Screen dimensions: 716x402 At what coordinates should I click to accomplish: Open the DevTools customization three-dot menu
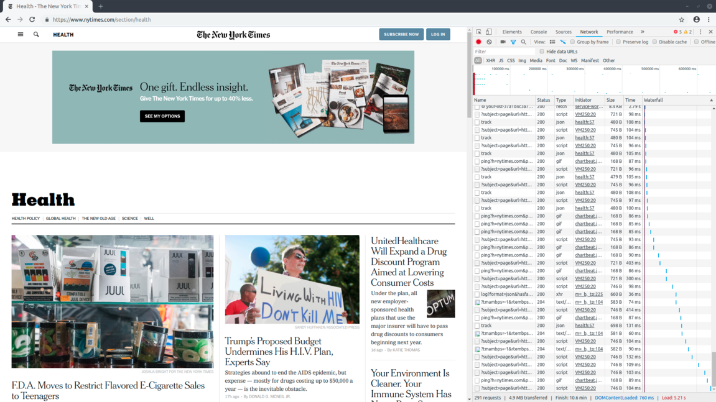pyautogui.click(x=700, y=32)
